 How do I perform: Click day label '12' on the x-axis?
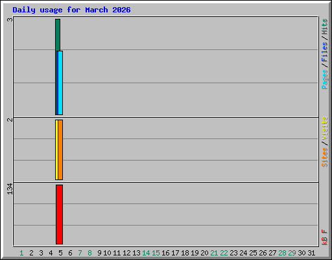click(x=126, y=253)
